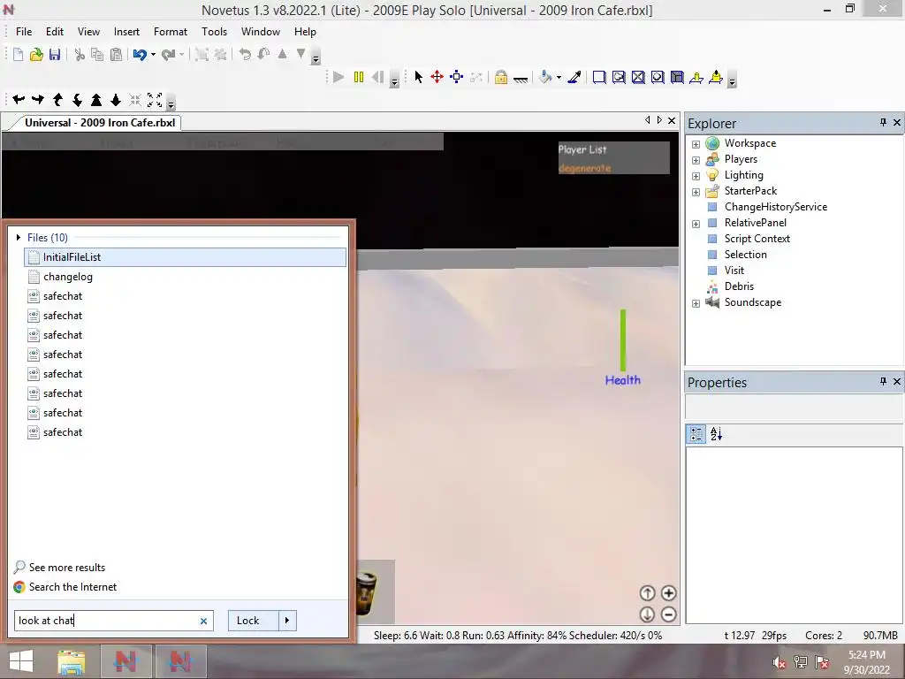Select the Universal - 2009 Iron Cafe.rbxl tab
Viewport: 905px width, 679px height.
click(x=100, y=122)
